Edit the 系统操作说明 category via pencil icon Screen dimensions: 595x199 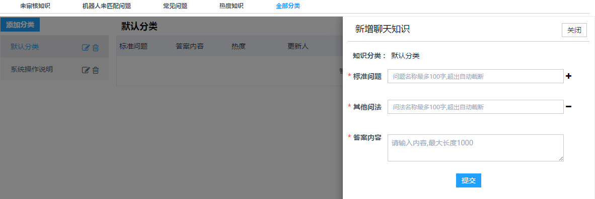(86, 70)
